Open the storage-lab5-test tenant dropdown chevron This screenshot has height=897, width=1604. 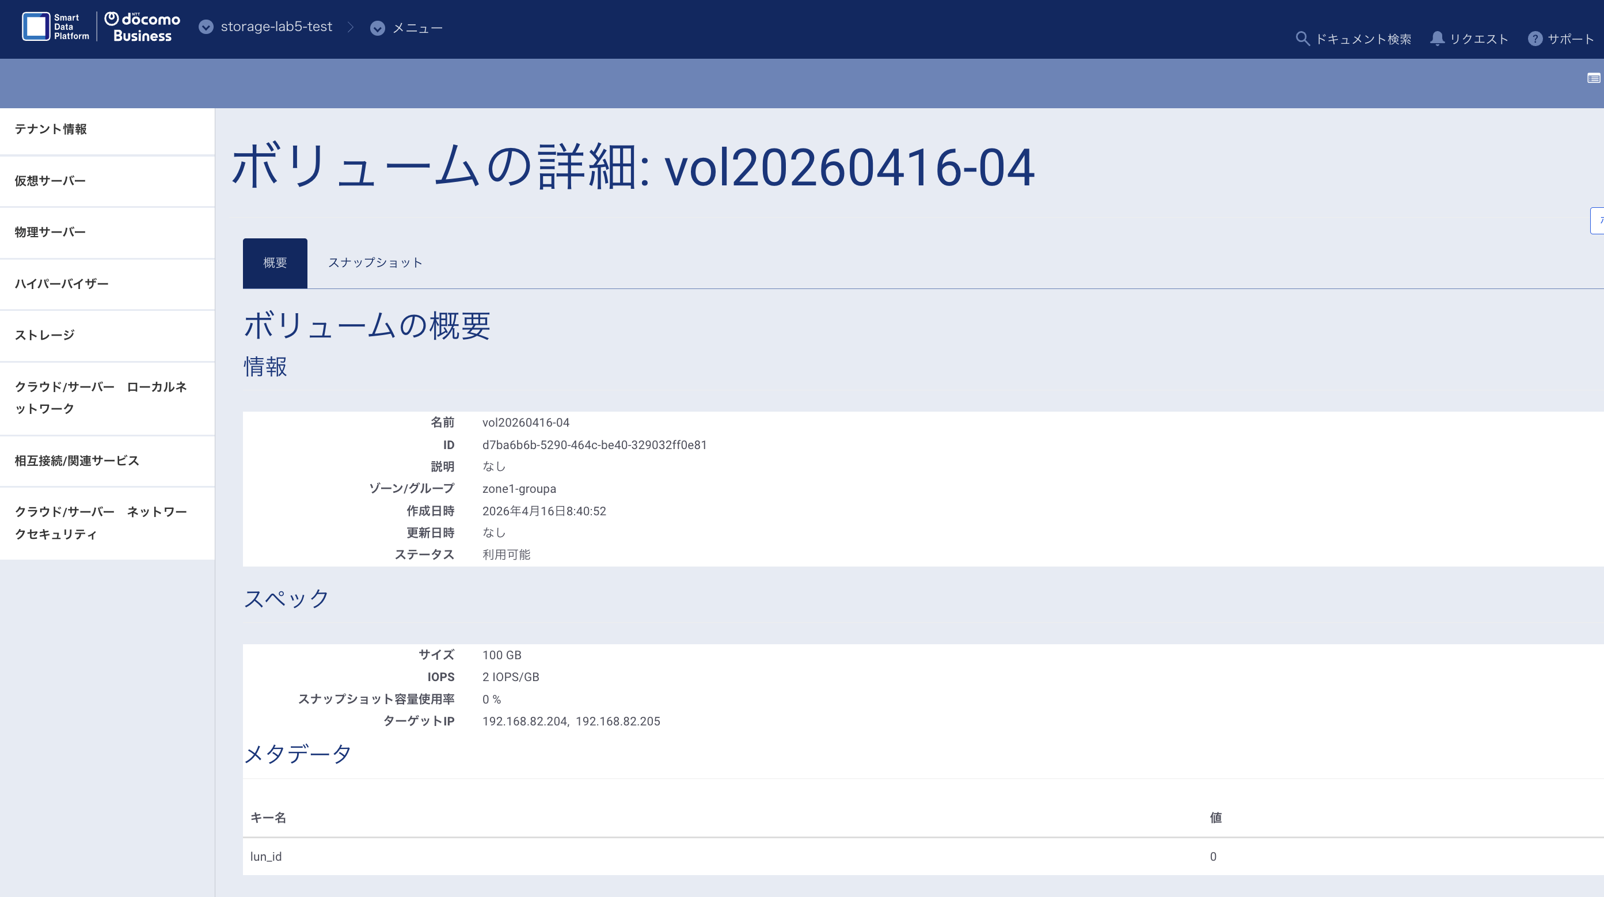[206, 26]
